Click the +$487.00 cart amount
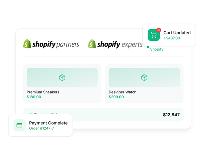The image size is (203, 147). [172, 38]
